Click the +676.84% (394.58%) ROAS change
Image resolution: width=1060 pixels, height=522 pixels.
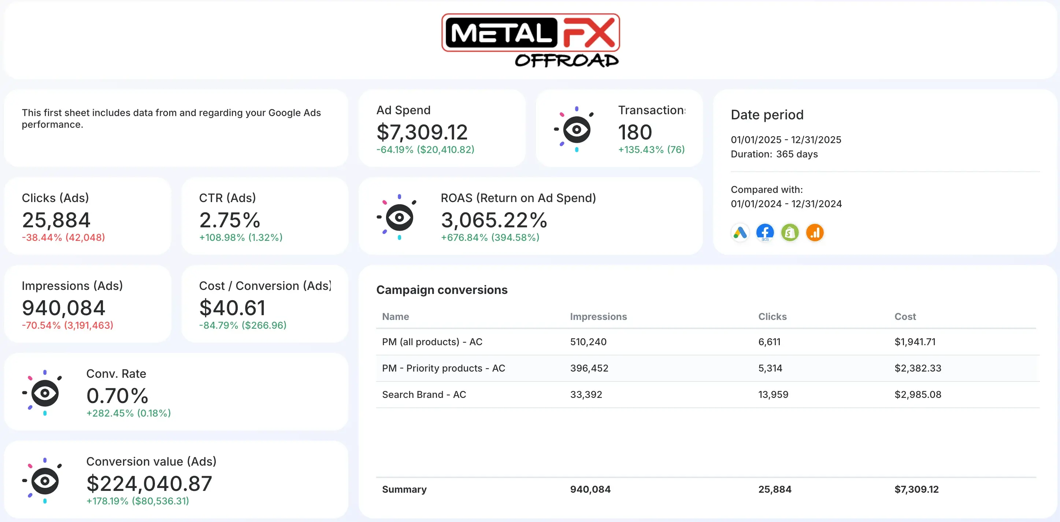[x=490, y=238]
